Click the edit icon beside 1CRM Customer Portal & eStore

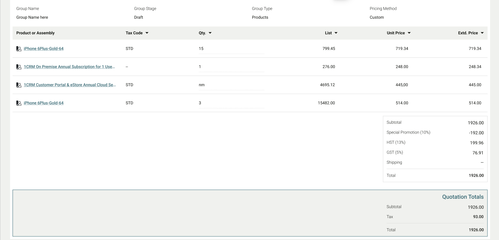tap(19, 85)
